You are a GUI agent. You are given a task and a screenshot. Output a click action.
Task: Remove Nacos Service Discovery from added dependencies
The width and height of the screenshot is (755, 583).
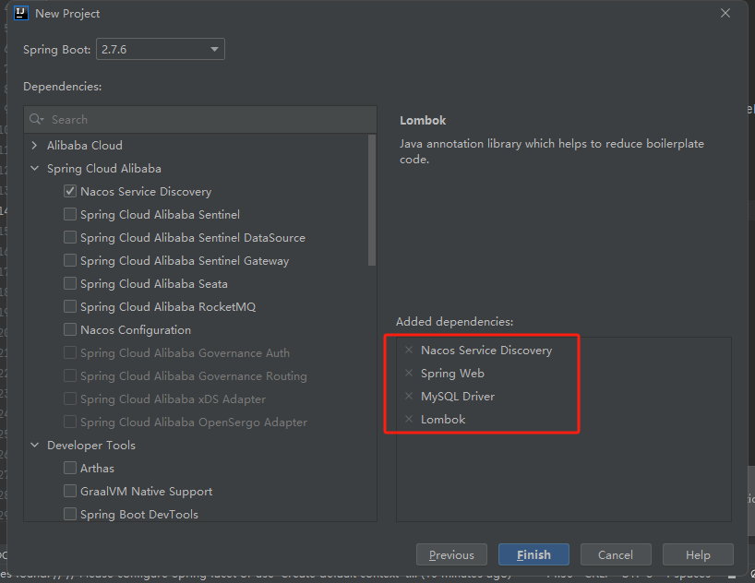[409, 350]
